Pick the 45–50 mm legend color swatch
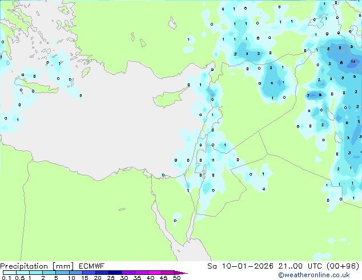 click(168, 273)
